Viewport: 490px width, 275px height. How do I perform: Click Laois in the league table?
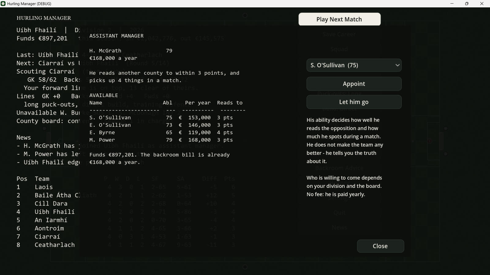click(44, 187)
